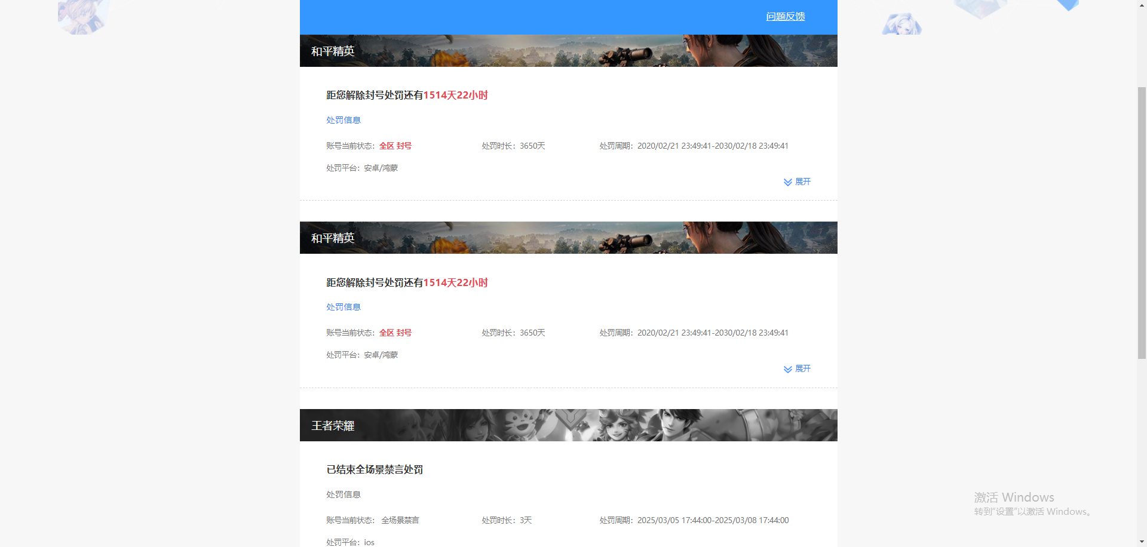Click the double-chevron expand icon on first card

787,182
